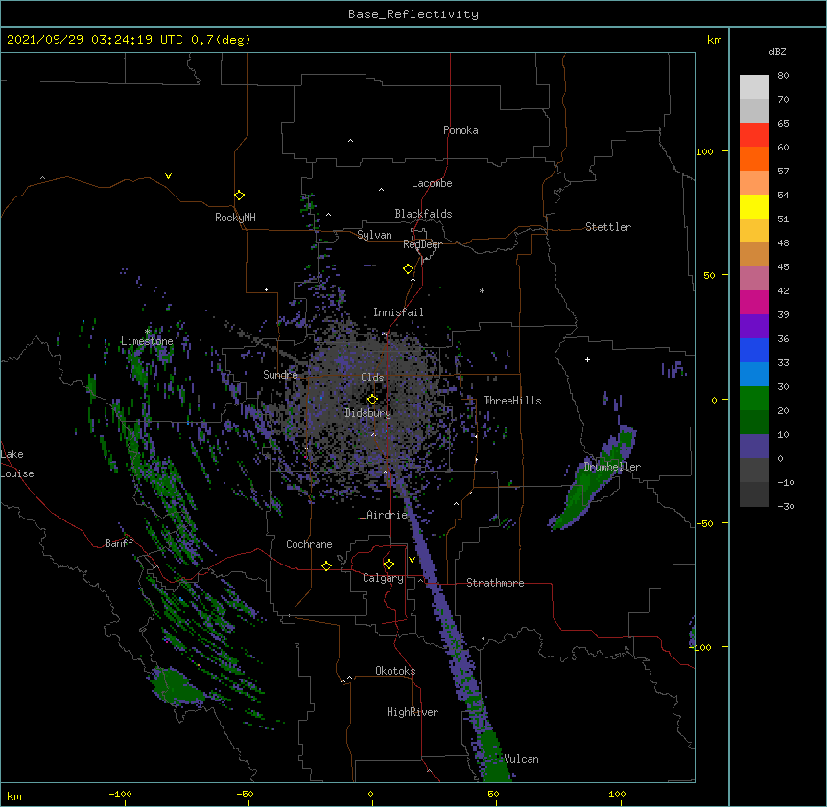Click the Innisfail city label

[398, 312]
